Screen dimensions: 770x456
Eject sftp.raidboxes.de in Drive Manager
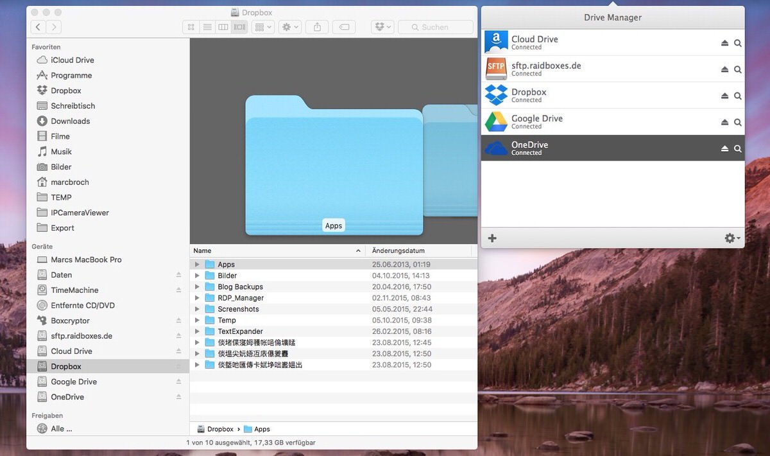tap(724, 69)
